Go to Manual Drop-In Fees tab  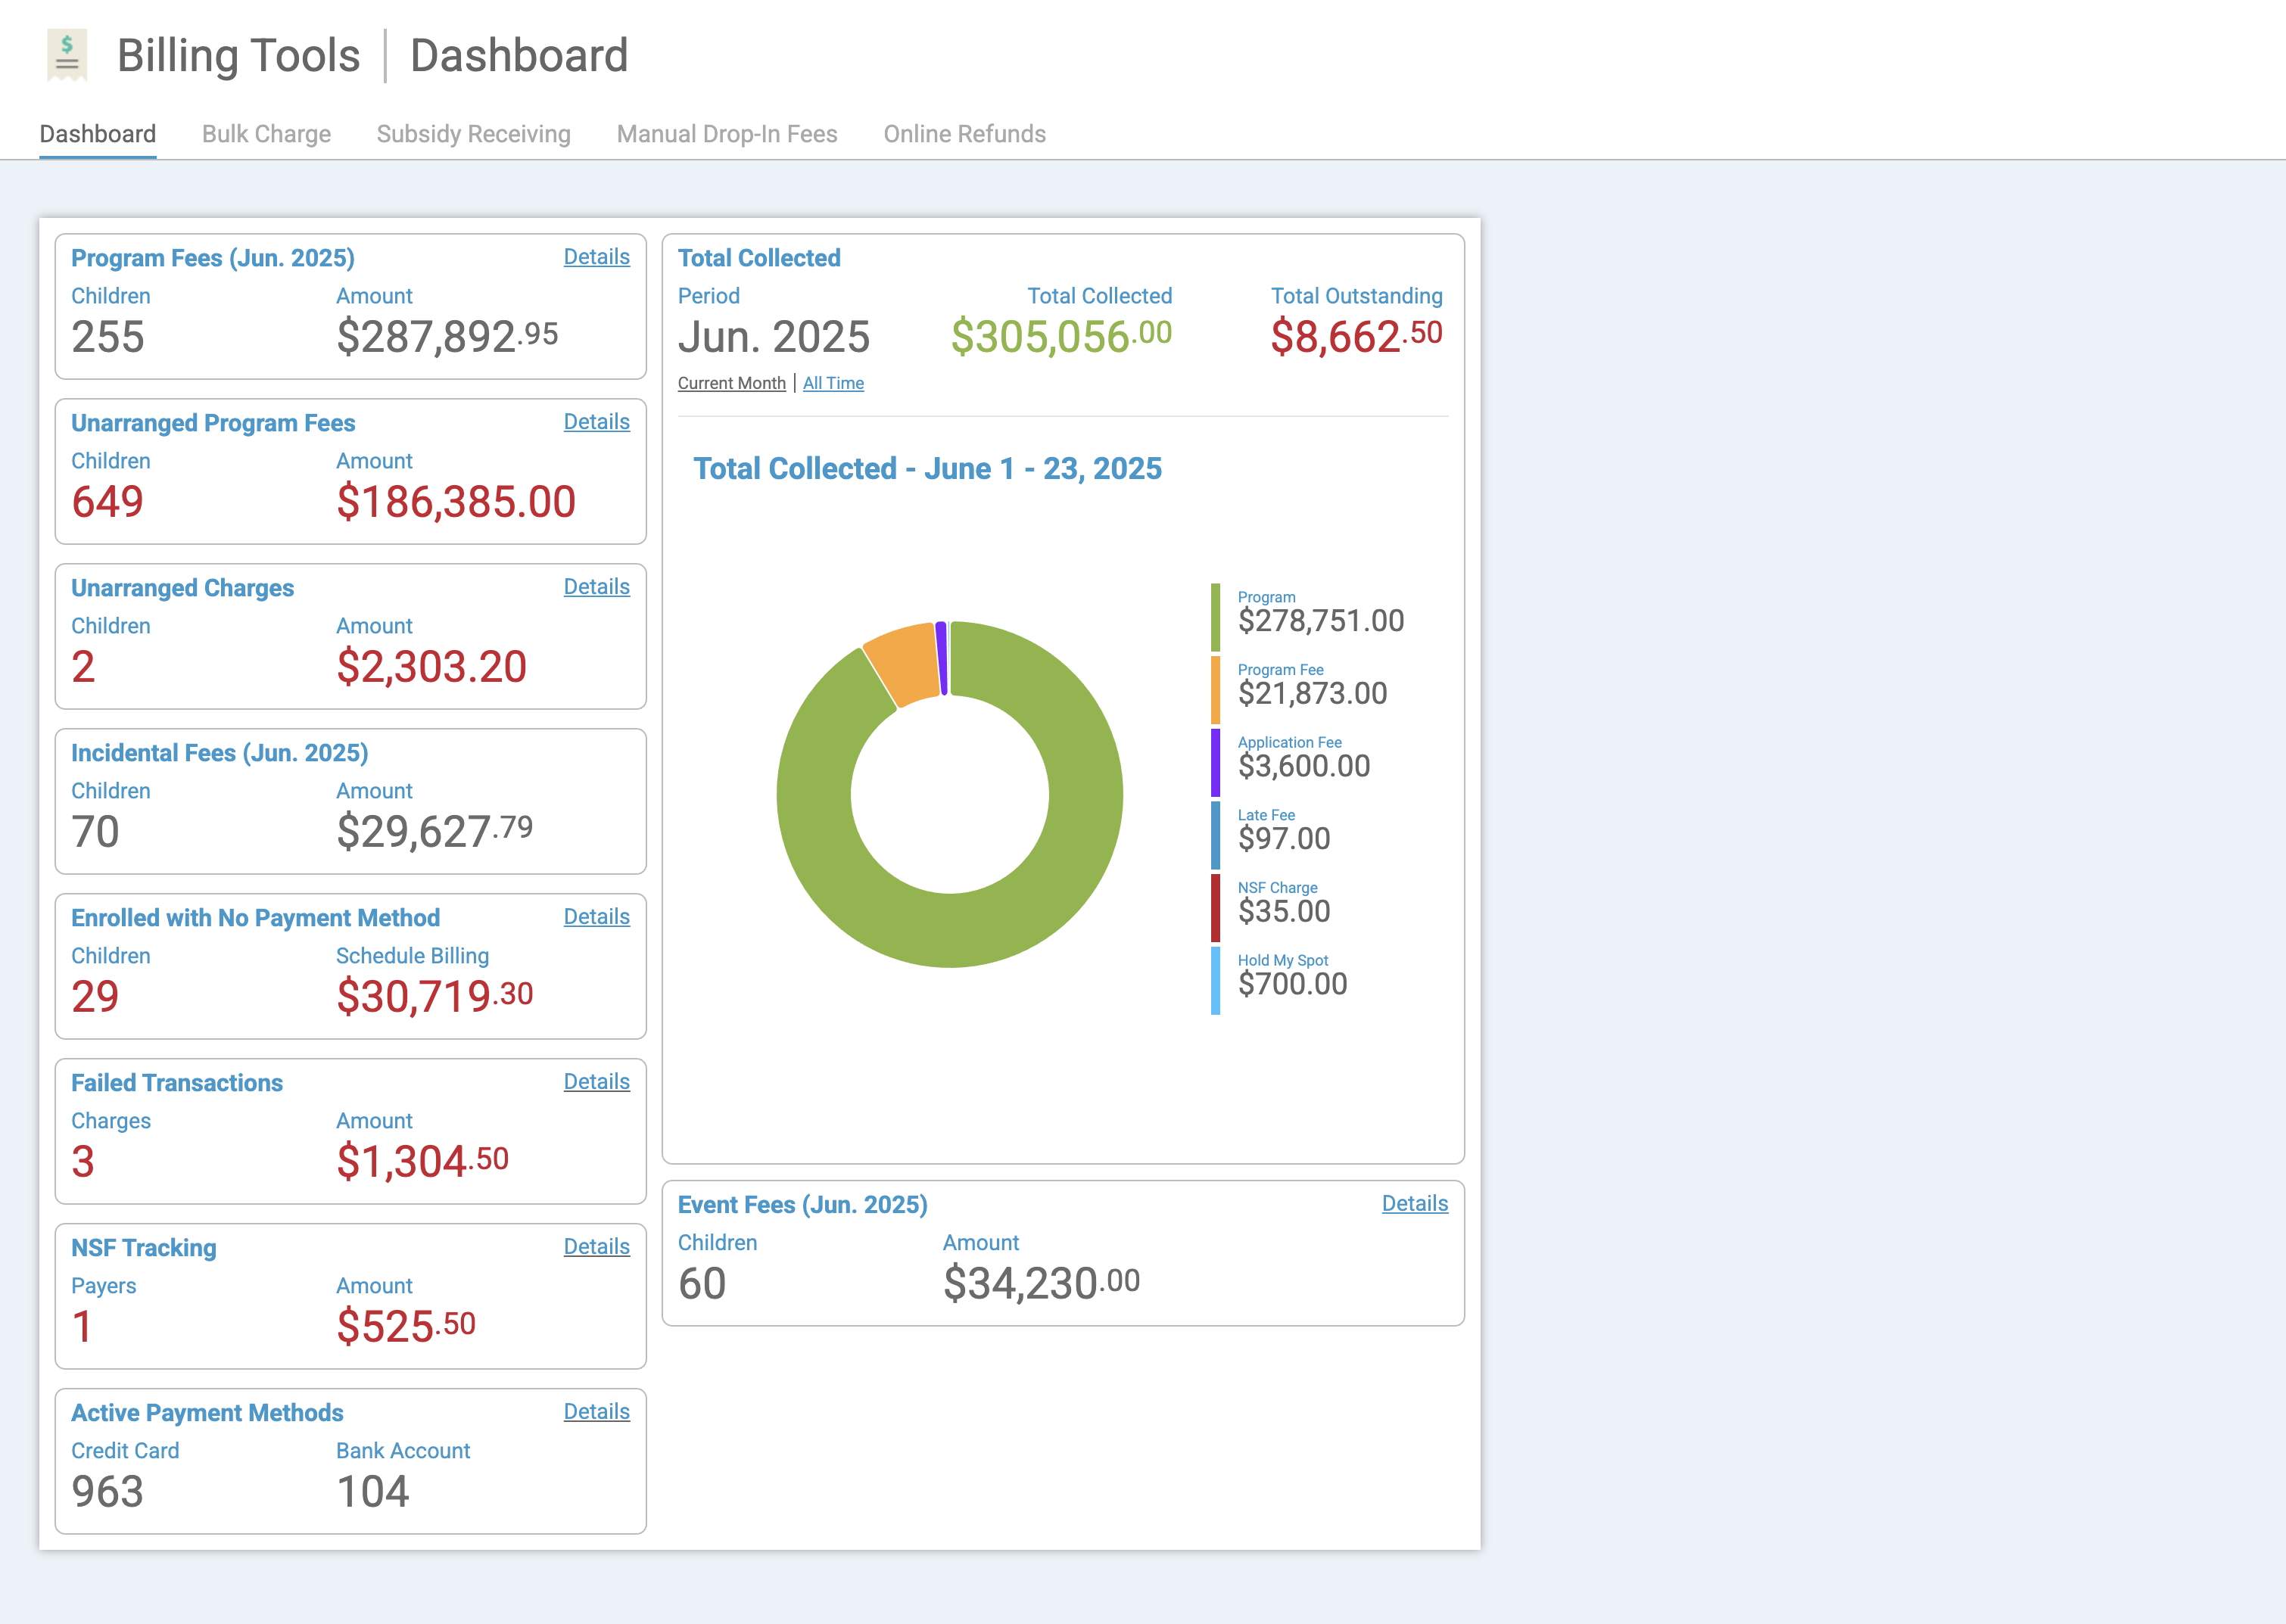click(x=727, y=134)
